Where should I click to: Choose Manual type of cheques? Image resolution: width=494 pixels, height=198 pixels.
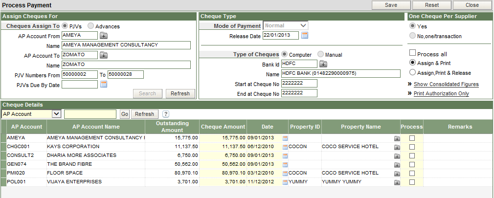point(320,54)
